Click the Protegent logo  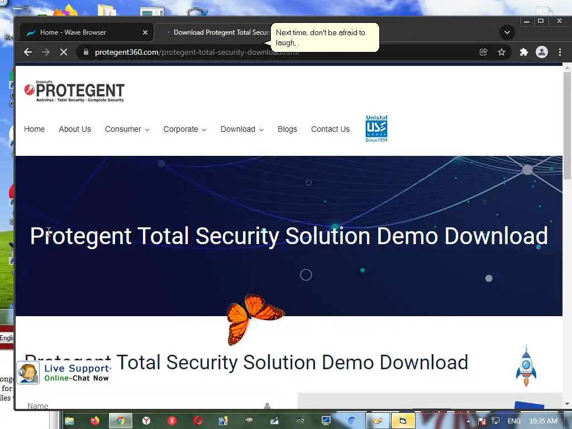click(x=74, y=91)
